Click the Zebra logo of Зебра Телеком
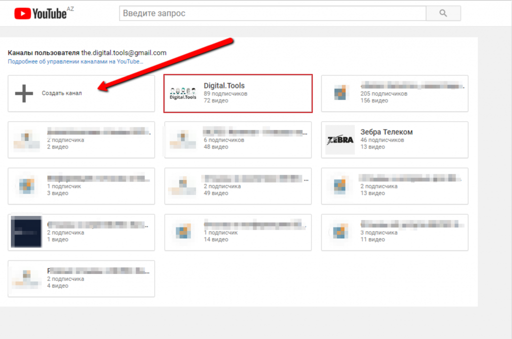 (340, 140)
